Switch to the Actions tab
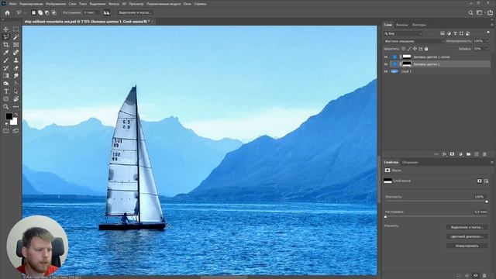 click(x=410, y=162)
